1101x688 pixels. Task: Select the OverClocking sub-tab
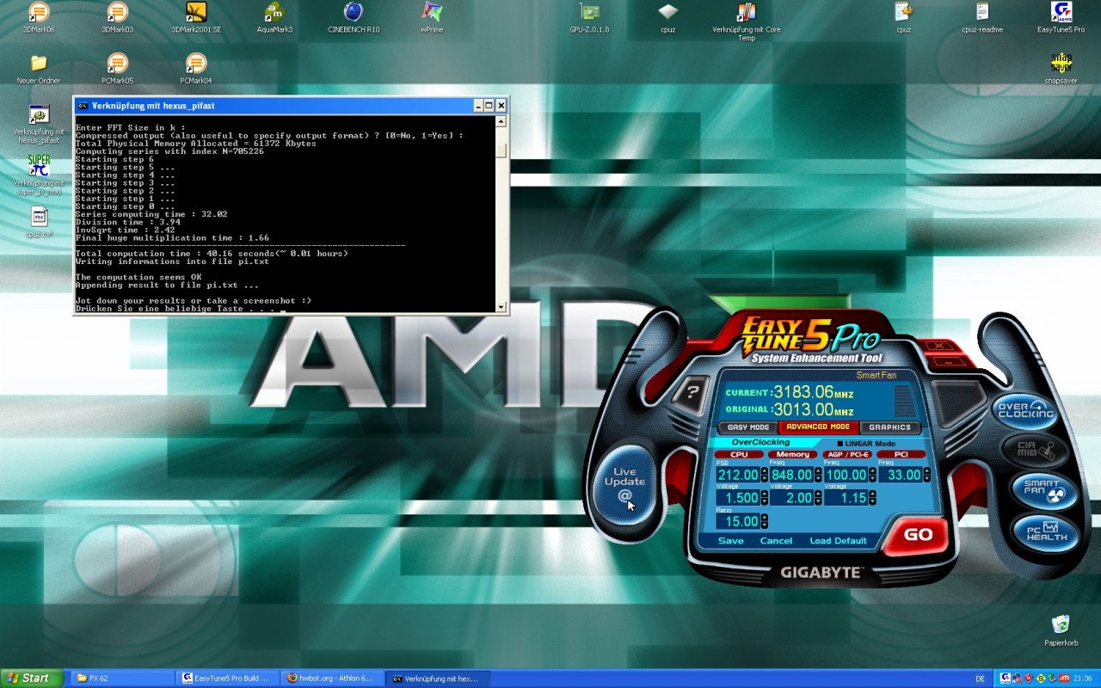760,442
